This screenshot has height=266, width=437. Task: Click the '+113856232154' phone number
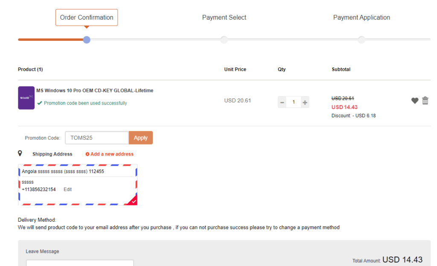pos(39,190)
